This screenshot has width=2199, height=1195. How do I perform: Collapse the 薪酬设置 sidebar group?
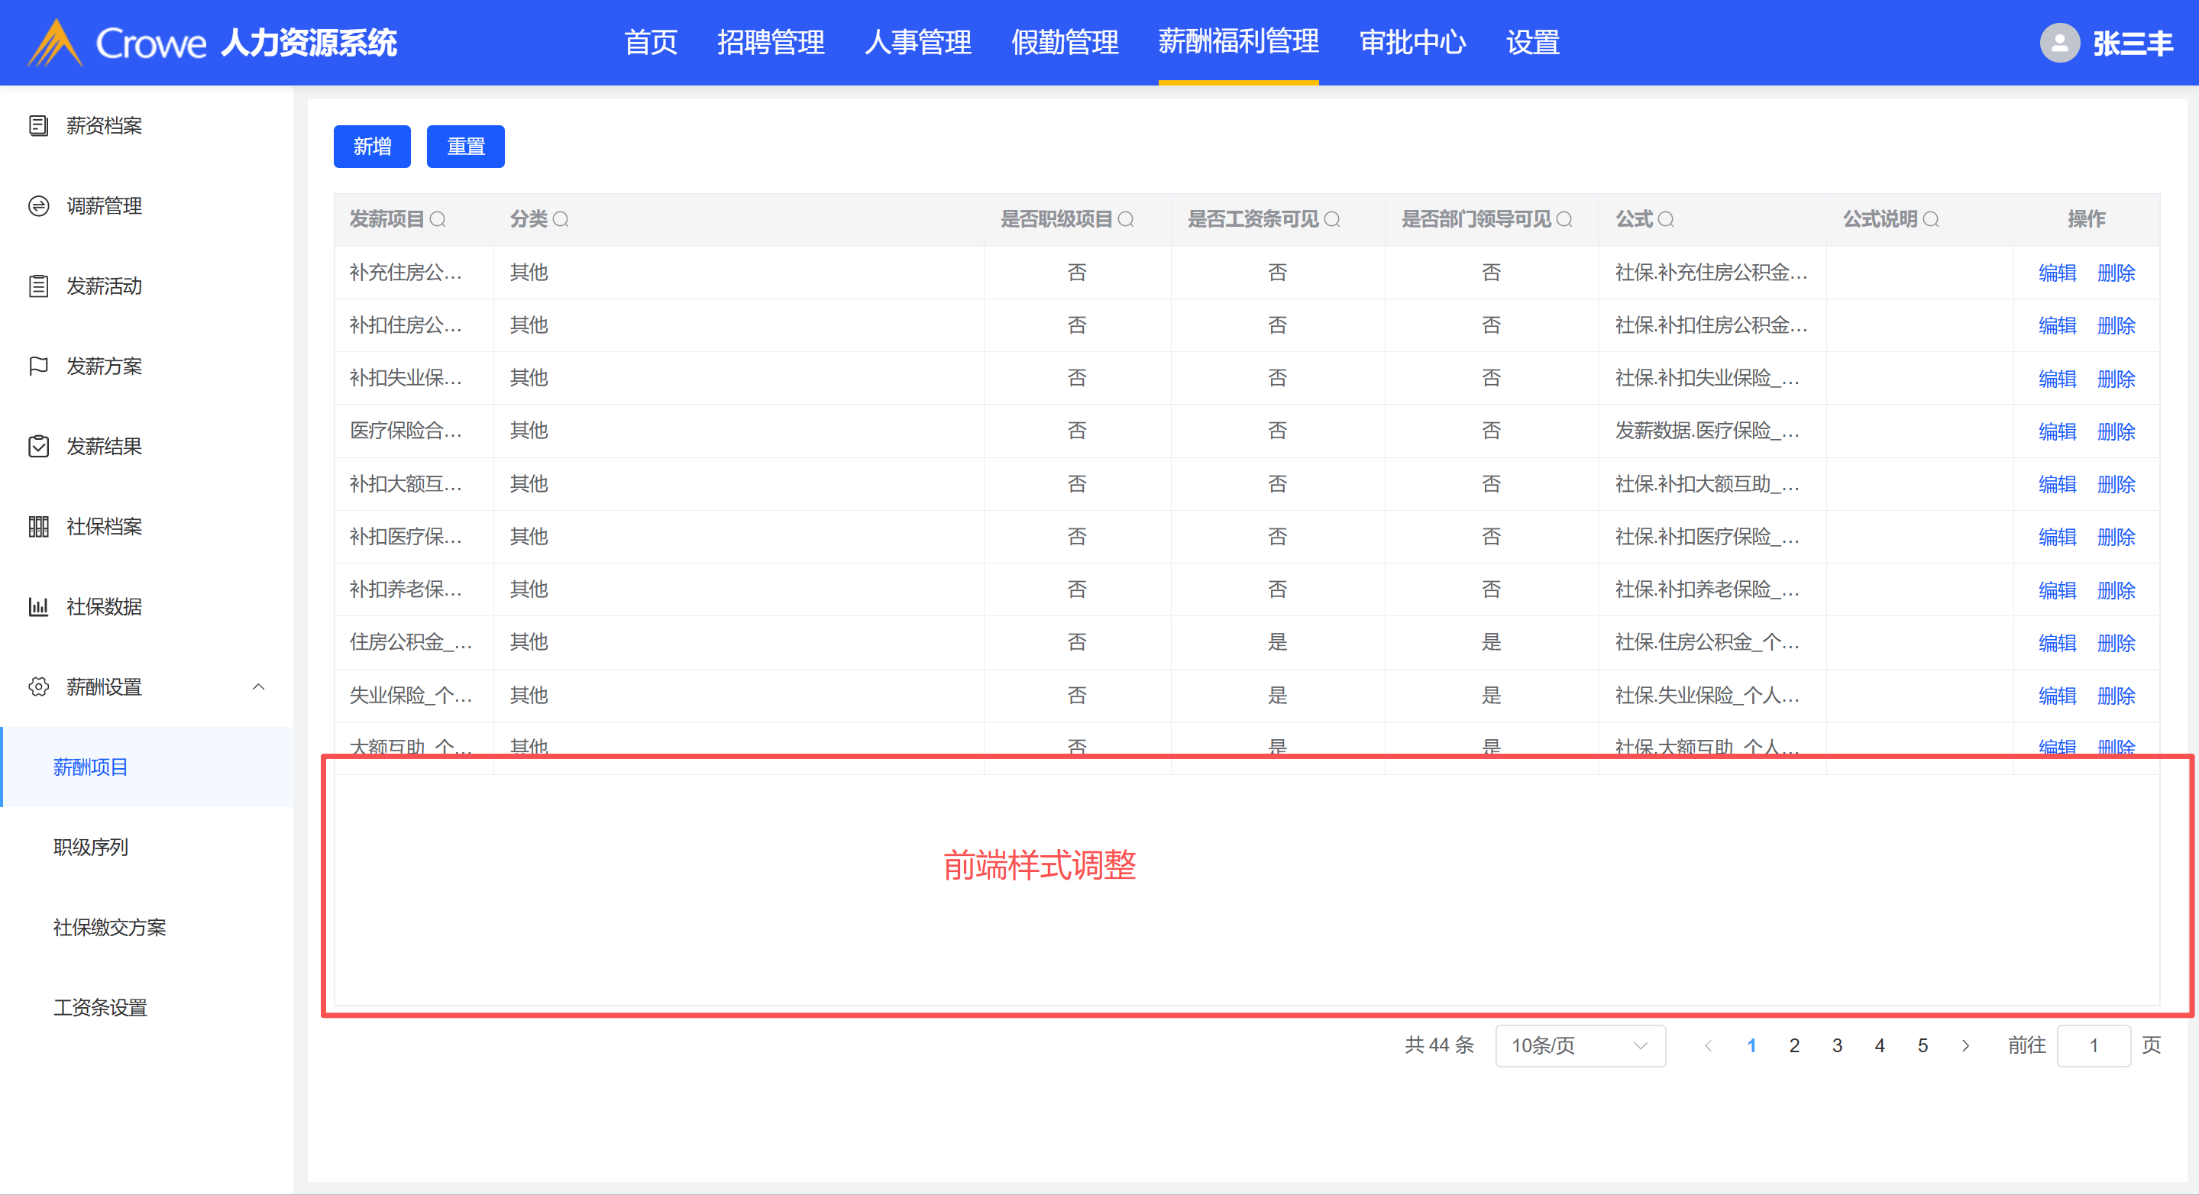[x=259, y=687]
